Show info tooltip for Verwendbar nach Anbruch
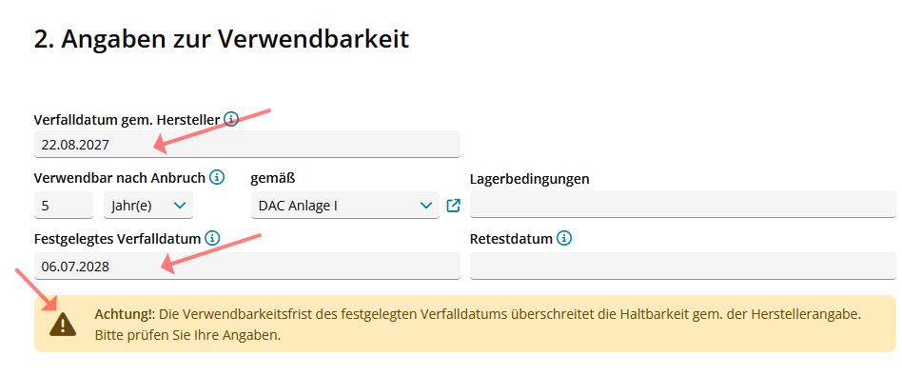Screen dimensions: 902x376 pos(217,178)
